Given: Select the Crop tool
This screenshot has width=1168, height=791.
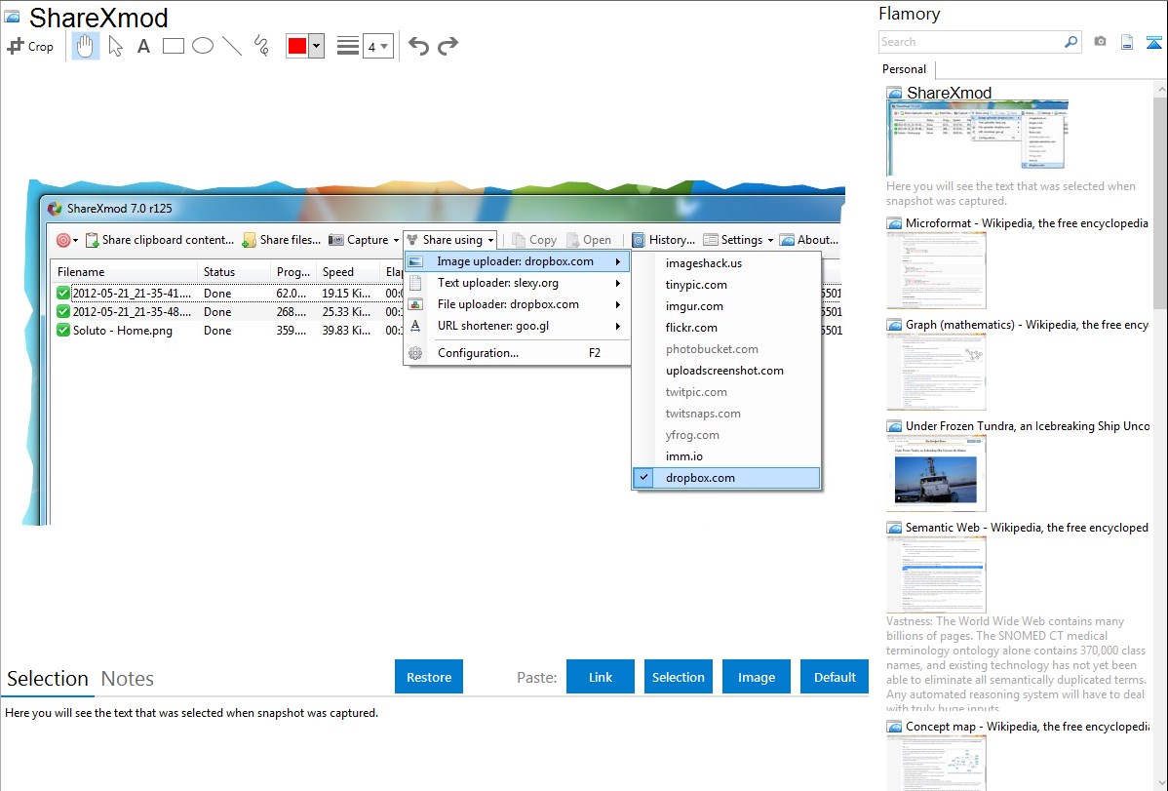Looking at the screenshot, I should point(30,46).
